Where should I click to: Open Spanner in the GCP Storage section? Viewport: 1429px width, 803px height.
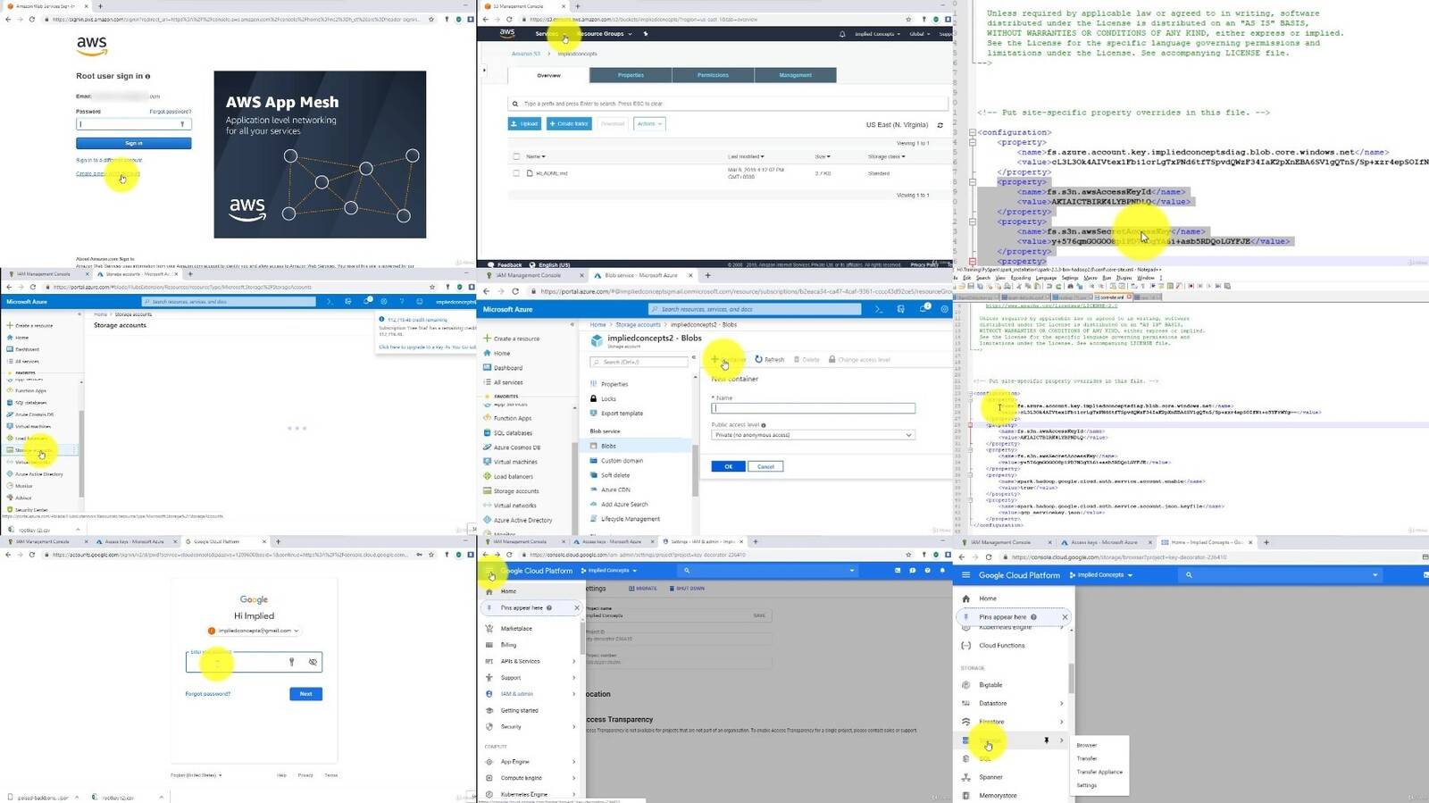tap(982, 777)
